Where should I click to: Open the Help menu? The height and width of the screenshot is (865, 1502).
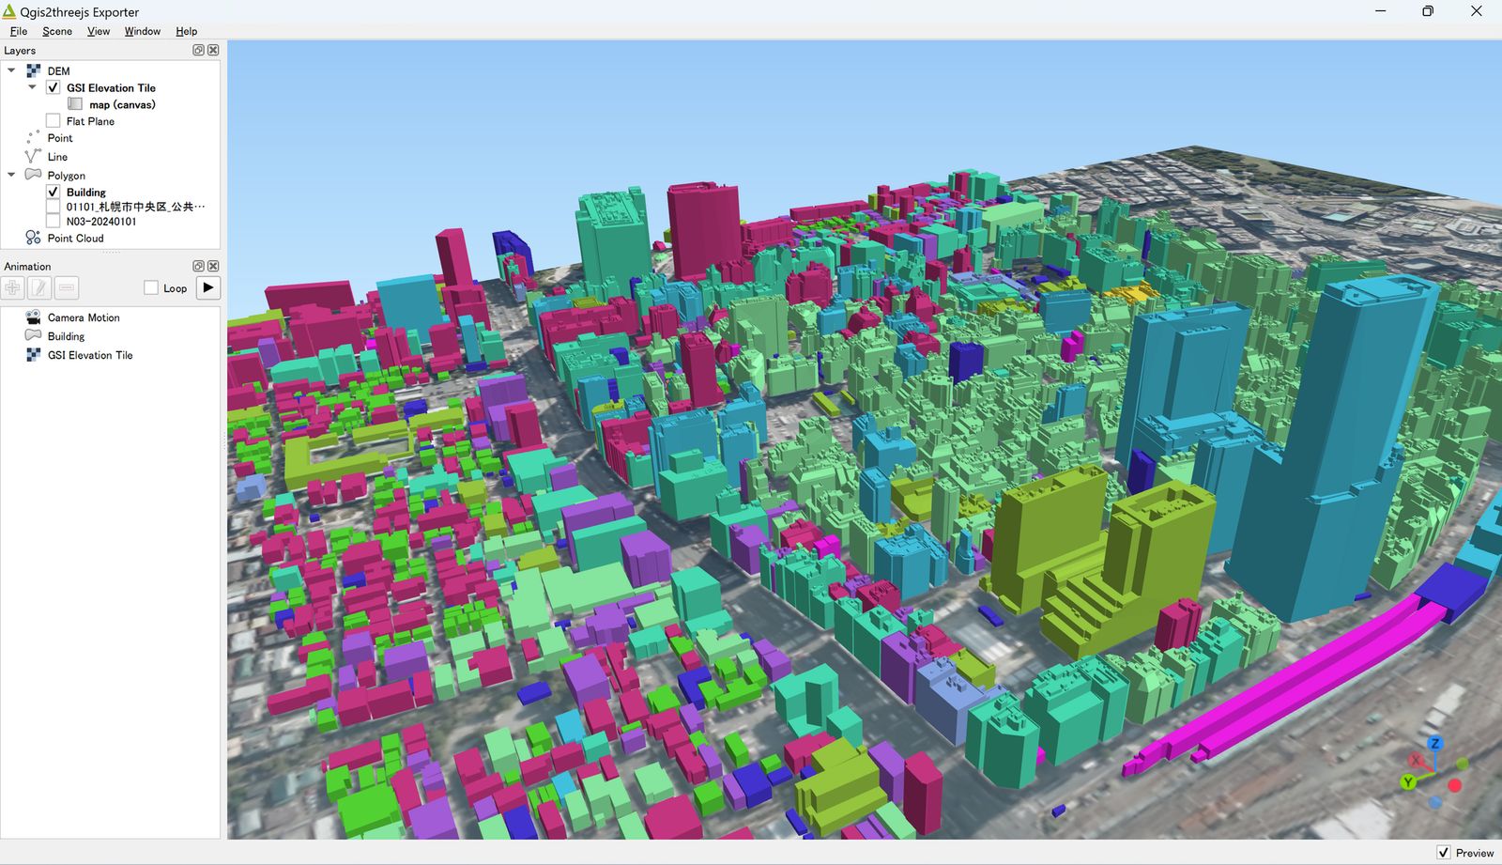187,31
